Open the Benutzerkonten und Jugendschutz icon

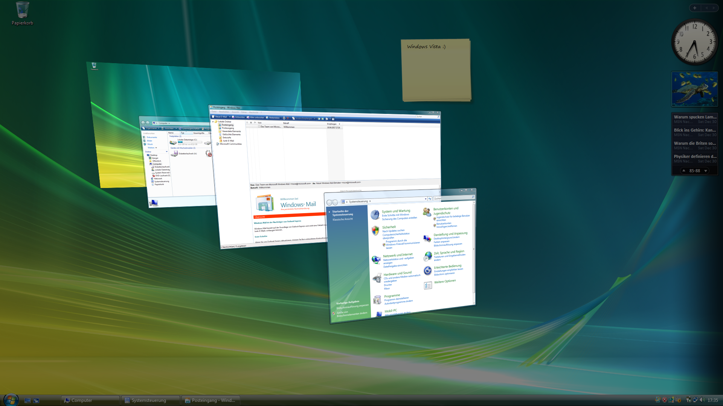click(427, 212)
